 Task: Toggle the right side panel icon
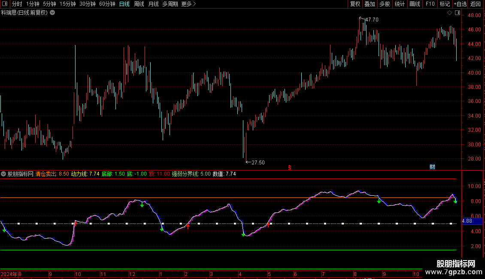tap(458, 13)
